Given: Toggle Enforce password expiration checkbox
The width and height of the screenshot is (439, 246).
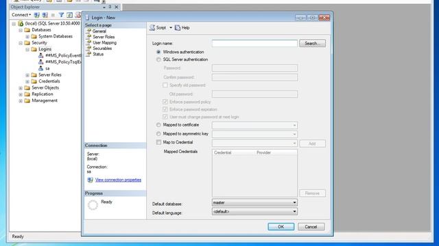Looking at the screenshot, I should (165, 109).
